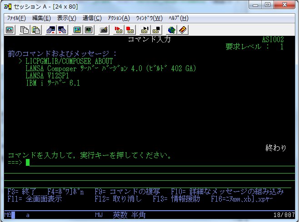Open the 通信(C) menu

pos(92,18)
